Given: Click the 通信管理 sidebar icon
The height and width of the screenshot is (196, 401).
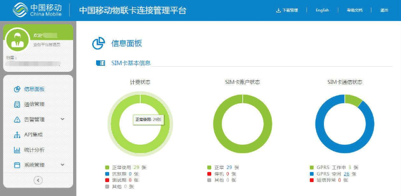Looking at the screenshot, I should [x=17, y=104].
